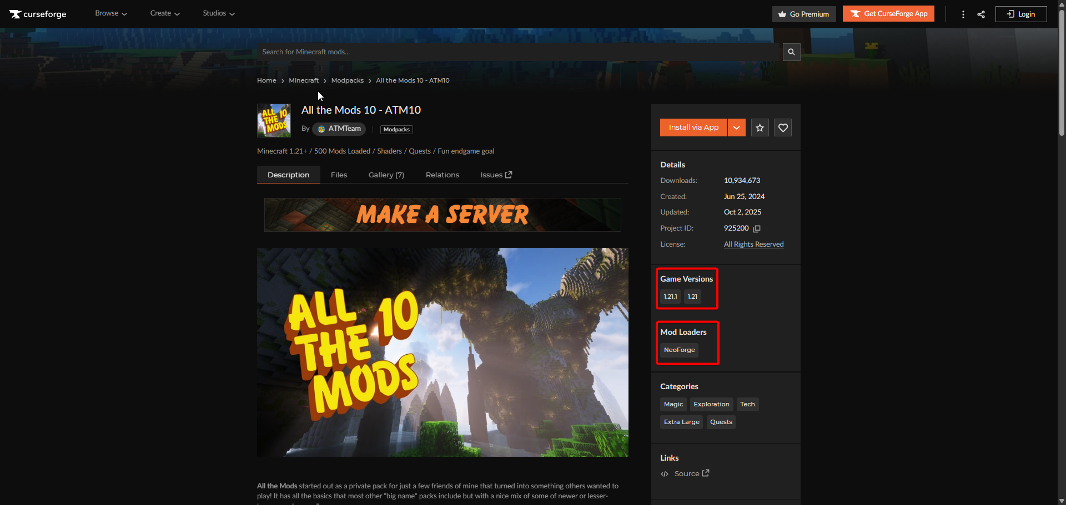The height and width of the screenshot is (505, 1066).
Task: Copy the Project ID with copy icon
Action: point(757,228)
